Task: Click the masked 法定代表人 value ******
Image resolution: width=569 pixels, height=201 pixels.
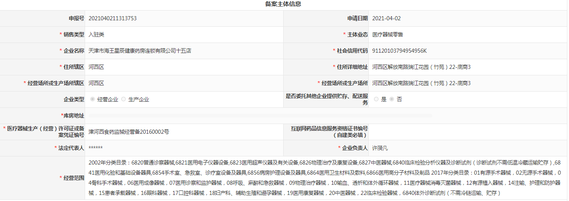Action: [x=96, y=148]
